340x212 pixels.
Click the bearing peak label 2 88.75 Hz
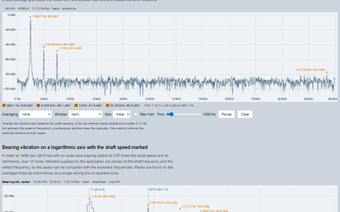(163, 202)
